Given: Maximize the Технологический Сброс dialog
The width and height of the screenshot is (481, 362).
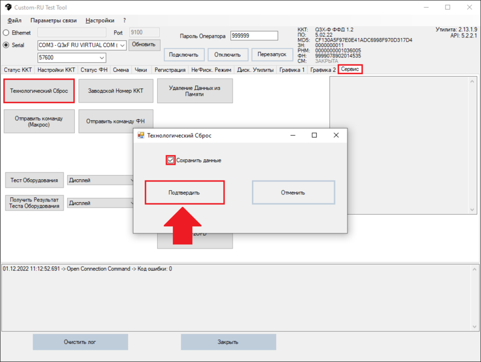Looking at the screenshot, I should point(314,136).
